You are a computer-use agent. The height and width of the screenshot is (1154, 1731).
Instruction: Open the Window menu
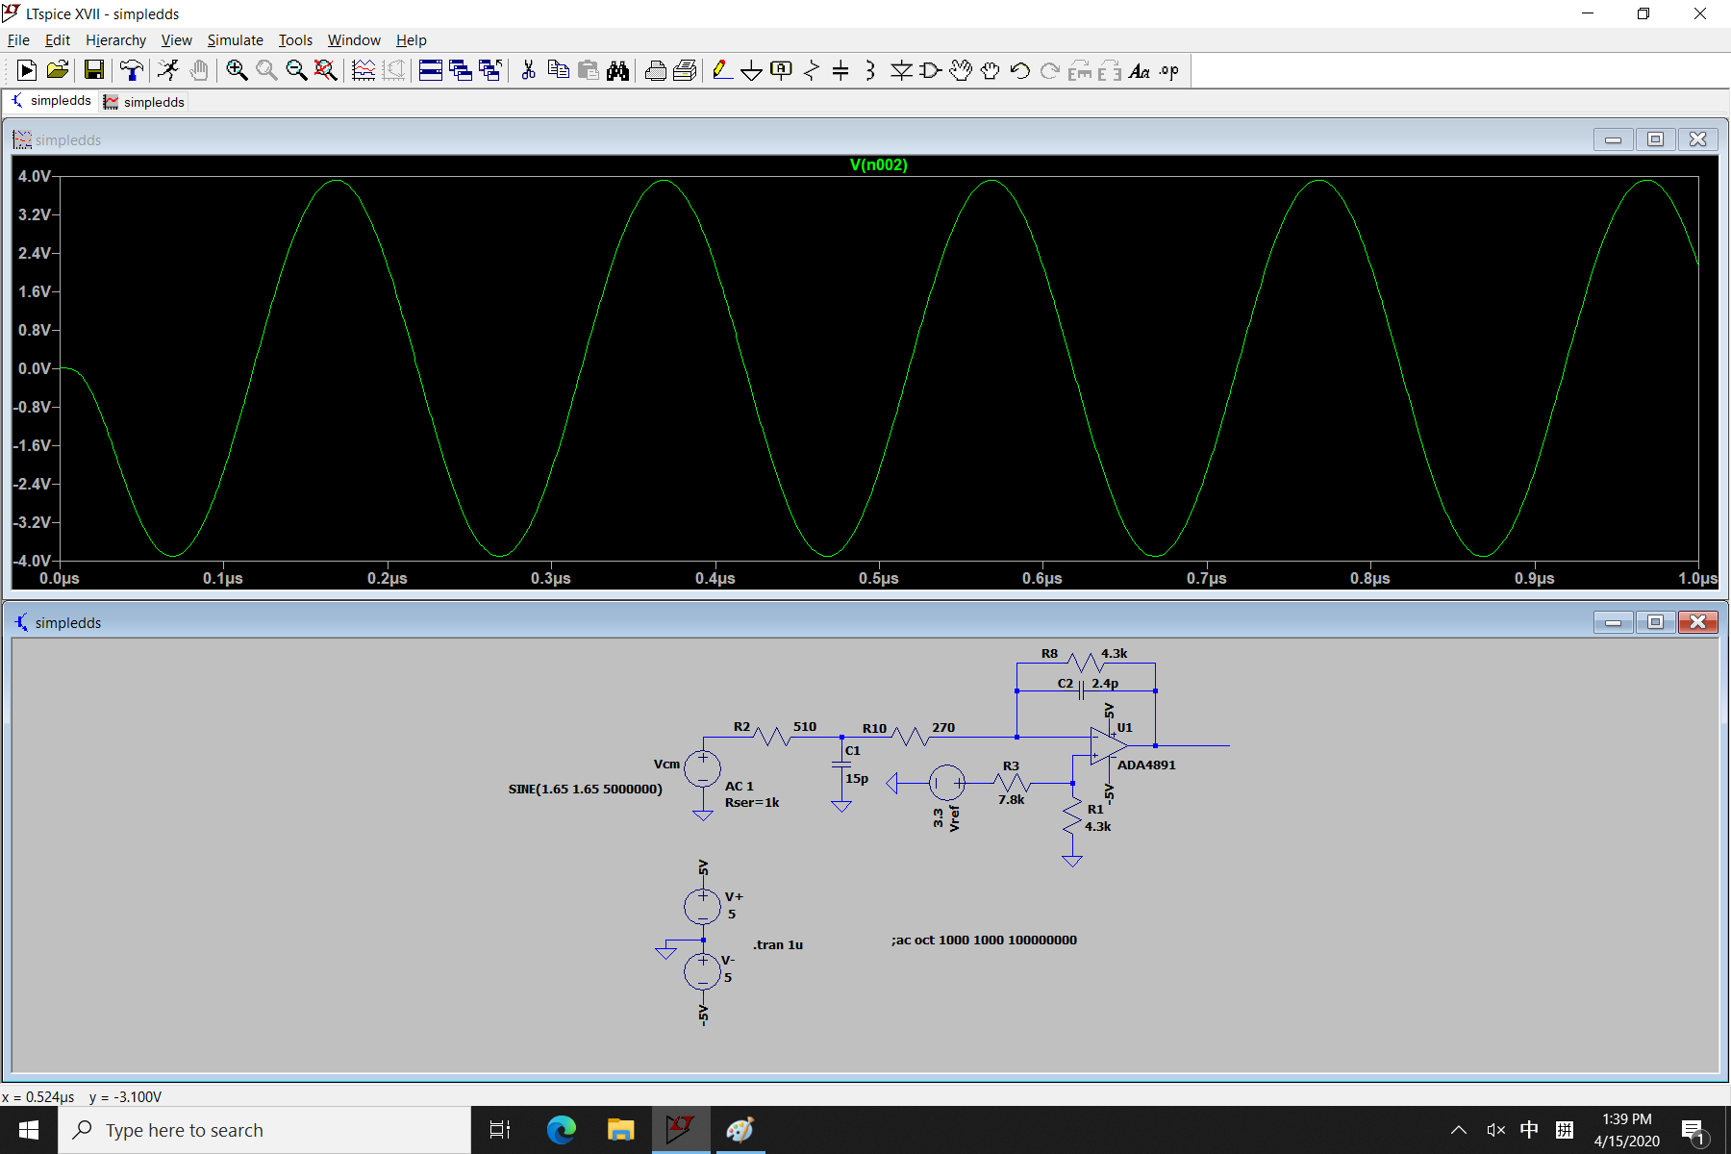(354, 39)
